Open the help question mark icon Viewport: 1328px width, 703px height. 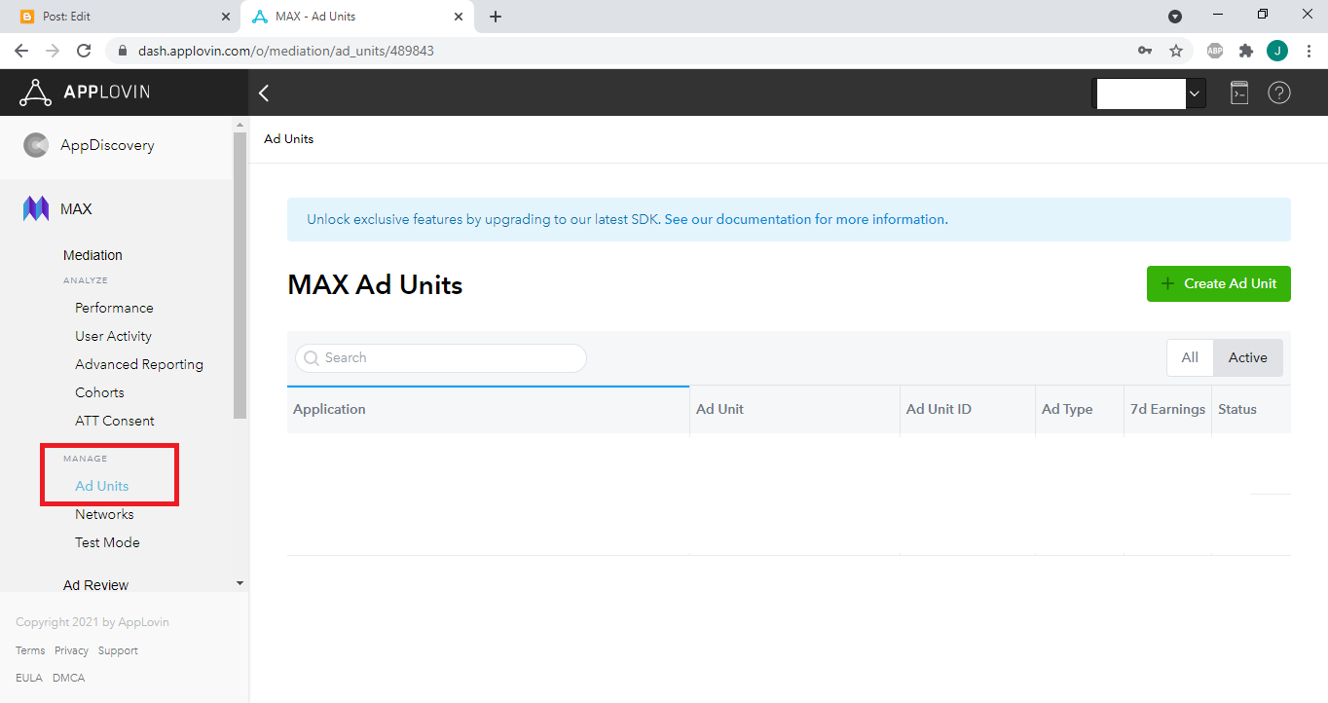click(x=1279, y=92)
